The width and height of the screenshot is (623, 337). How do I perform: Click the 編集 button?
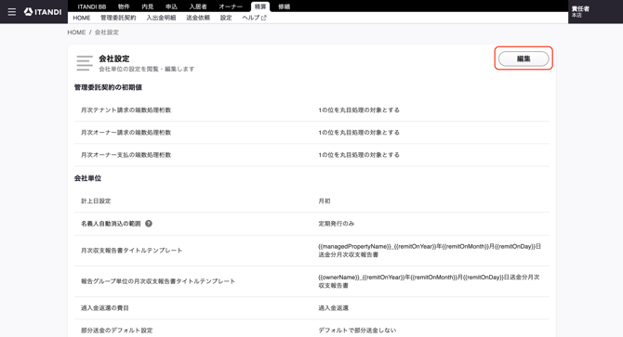pyautogui.click(x=524, y=58)
